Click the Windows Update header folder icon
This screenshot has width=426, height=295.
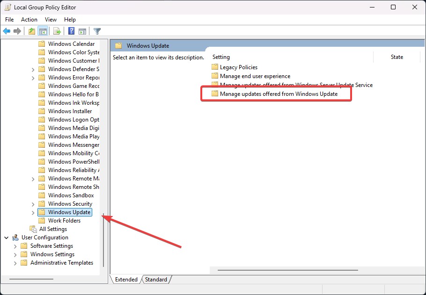118,46
